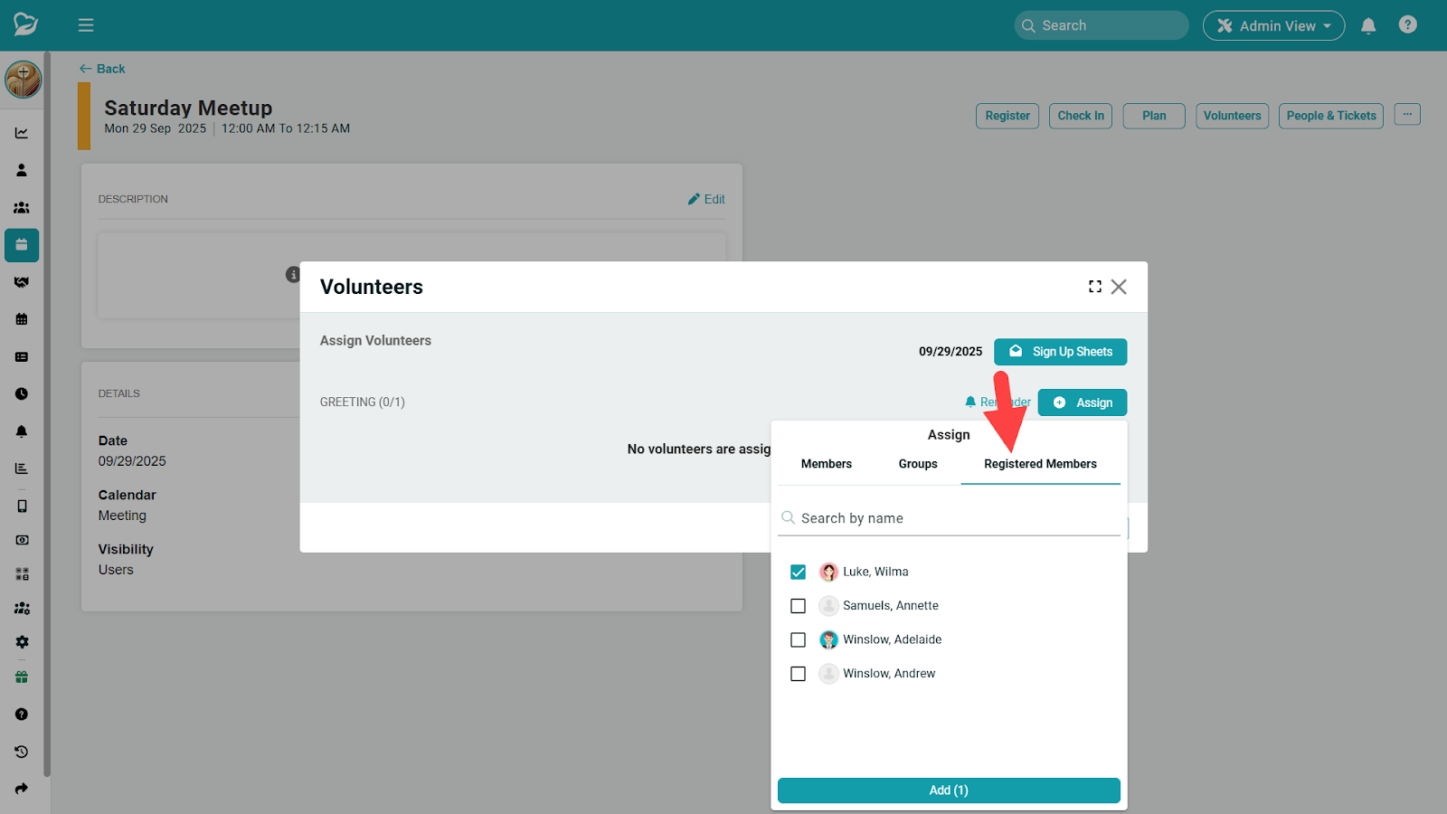Open the hamburger navigation menu
This screenshot has width=1447, height=814.
(x=86, y=25)
